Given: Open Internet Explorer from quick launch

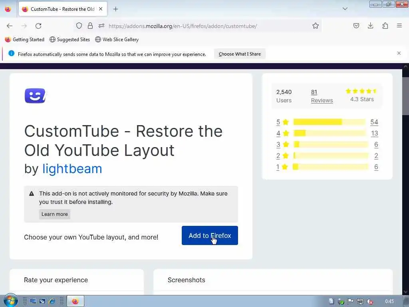Looking at the screenshot, I should (x=52, y=301).
